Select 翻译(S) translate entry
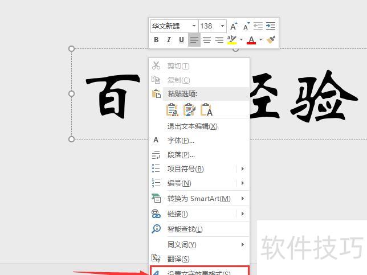 point(199,259)
